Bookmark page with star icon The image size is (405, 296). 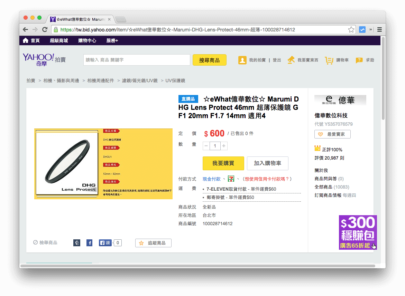pyautogui.click(x=351, y=30)
